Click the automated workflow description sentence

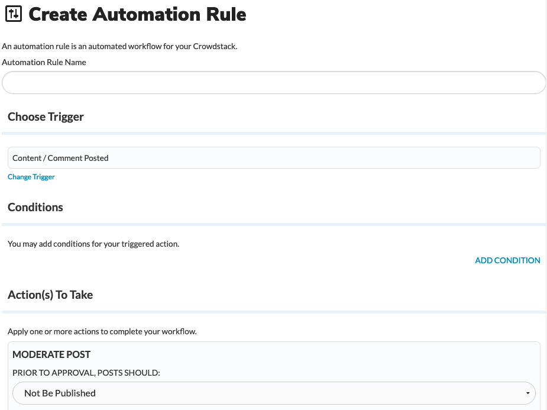point(119,46)
